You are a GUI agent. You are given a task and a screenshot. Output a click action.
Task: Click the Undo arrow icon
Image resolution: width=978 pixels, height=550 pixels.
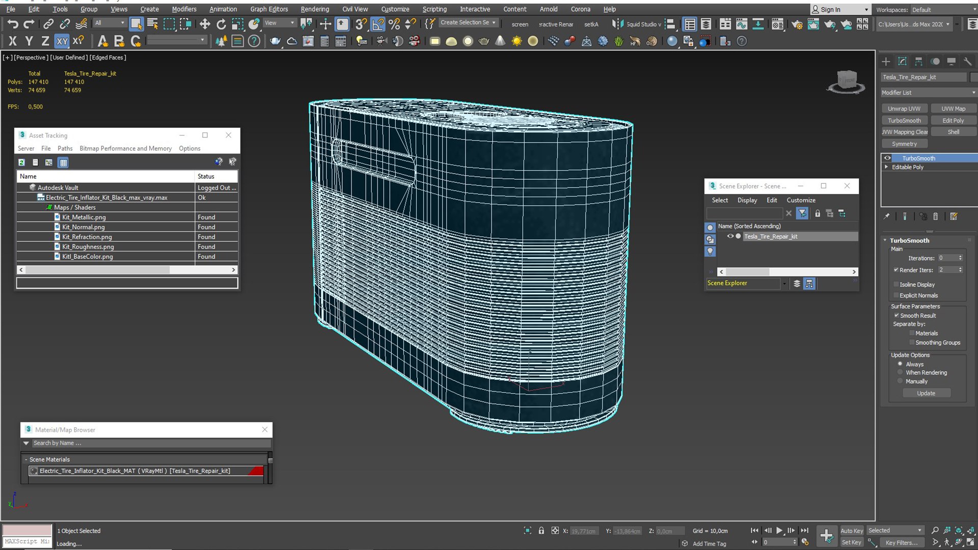[13, 24]
